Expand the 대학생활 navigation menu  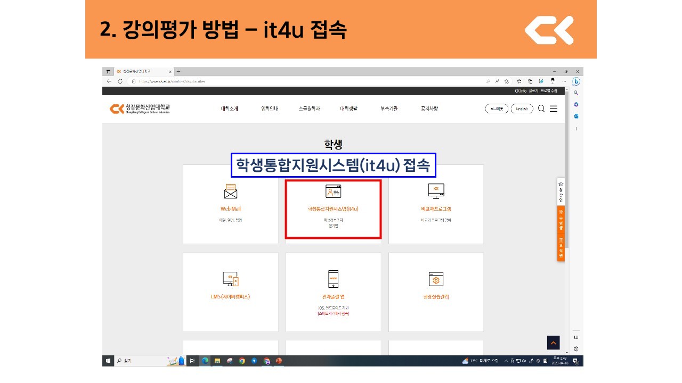349,109
